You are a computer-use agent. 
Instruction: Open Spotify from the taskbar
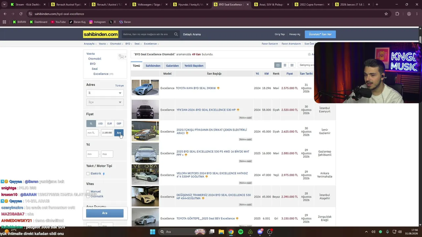(x=241, y=232)
